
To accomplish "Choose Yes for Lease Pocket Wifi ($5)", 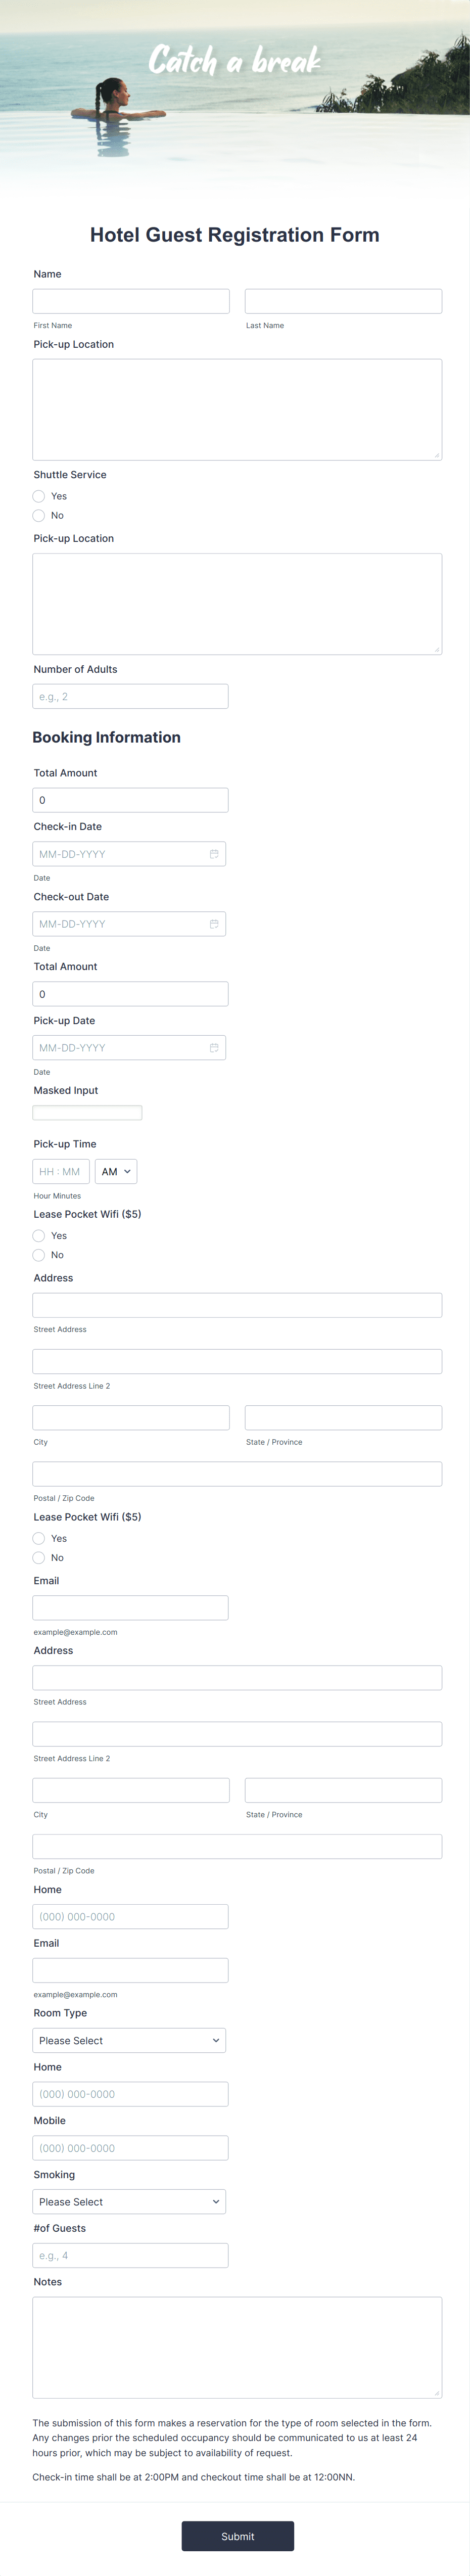I will [38, 1235].
